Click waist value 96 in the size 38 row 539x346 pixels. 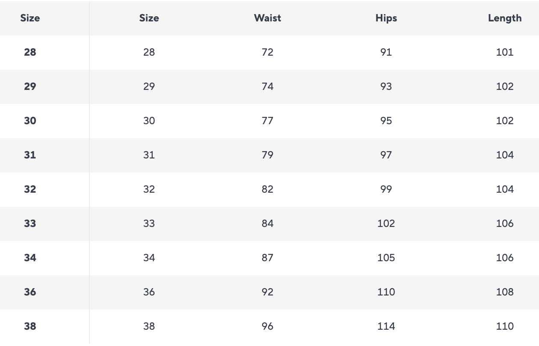[x=267, y=326]
